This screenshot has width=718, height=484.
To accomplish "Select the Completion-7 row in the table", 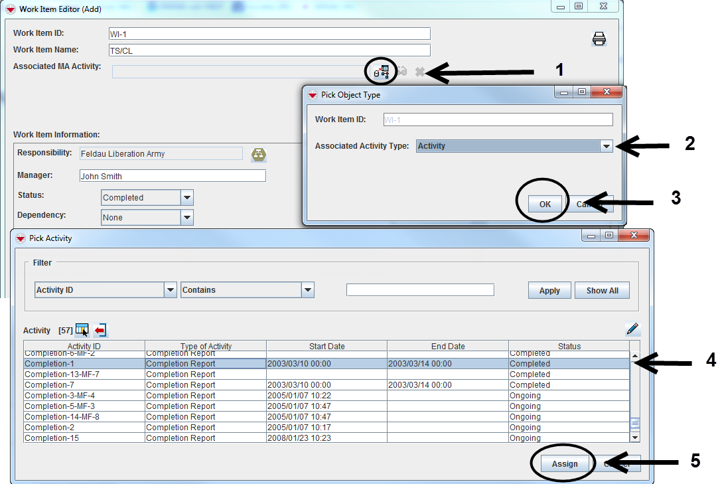I will pyautogui.click(x=84, y=385).
